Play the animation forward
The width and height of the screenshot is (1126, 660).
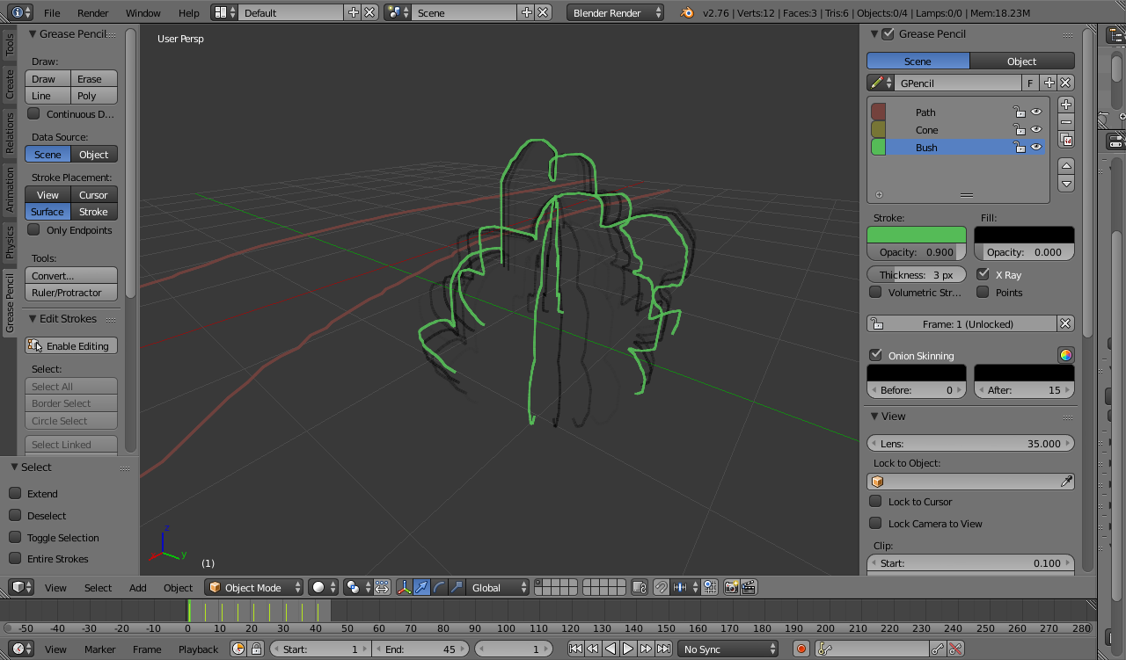(628, 649)
